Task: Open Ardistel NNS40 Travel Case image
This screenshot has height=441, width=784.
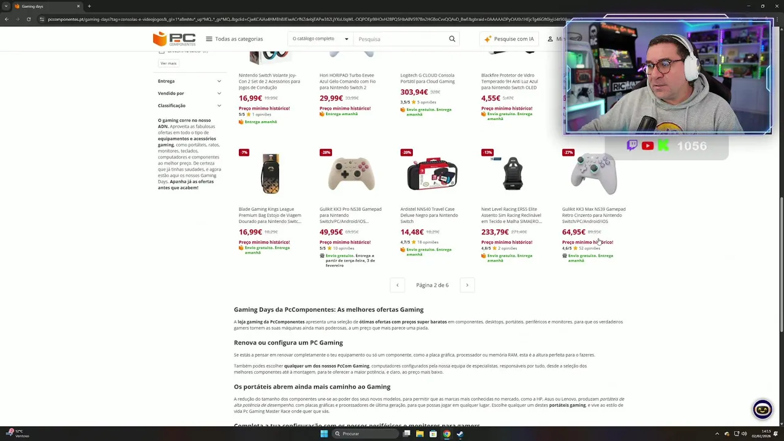Action: [432, 174]
